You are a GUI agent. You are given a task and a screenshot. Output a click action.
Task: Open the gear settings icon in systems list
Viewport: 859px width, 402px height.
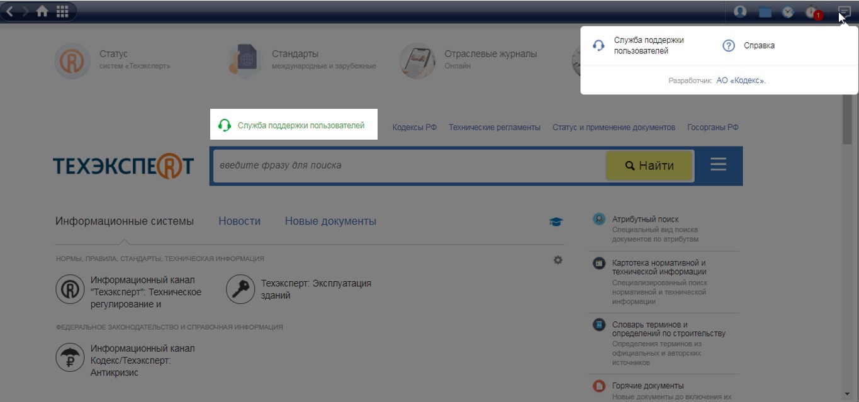click(x=558, y=260)
